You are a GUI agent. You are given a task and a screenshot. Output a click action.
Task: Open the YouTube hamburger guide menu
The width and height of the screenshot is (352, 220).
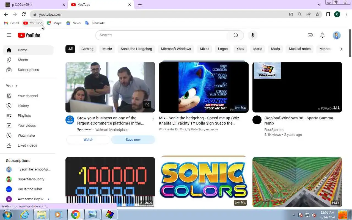pos(9,35)
